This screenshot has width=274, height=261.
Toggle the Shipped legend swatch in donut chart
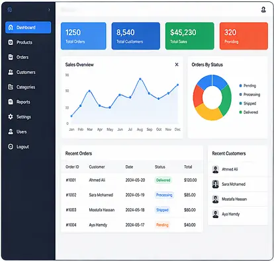241,103
